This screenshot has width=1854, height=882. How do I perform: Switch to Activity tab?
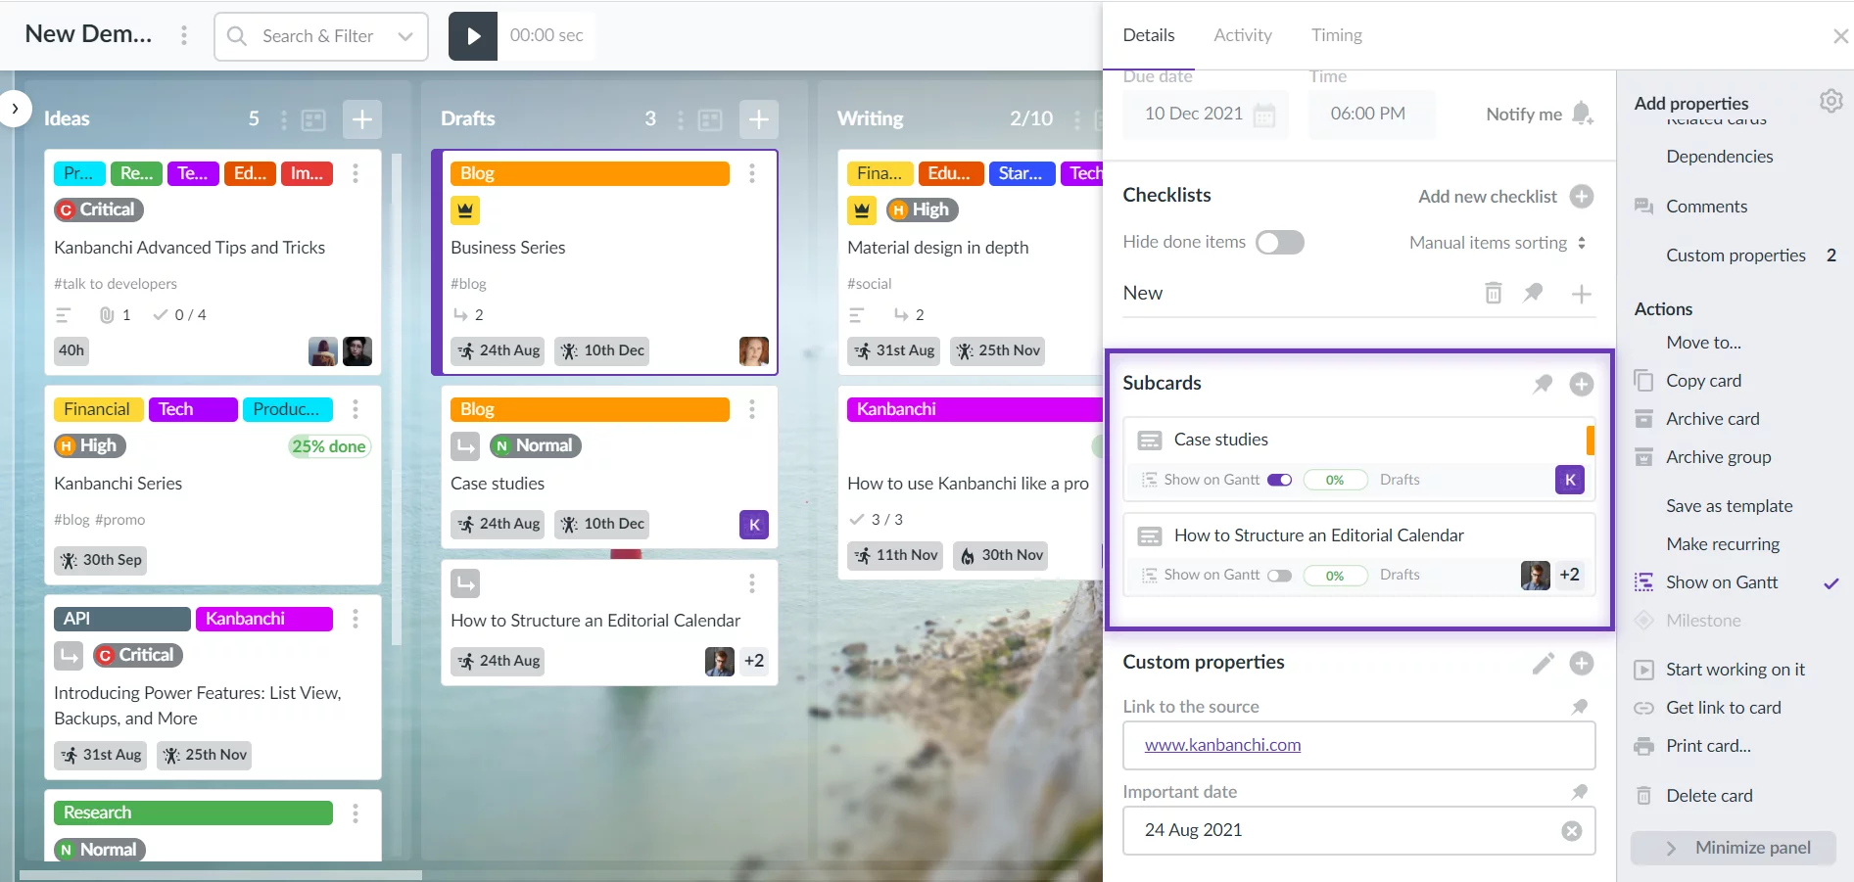click(x=1243, y=35)
